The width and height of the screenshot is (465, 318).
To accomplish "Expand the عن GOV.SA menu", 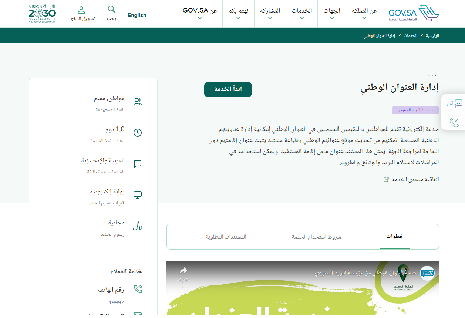I will (x=200, y=14).
